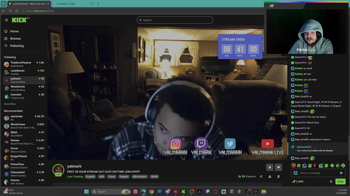Open the Opera browser icon in taskbar
Screen dimensions: 350x196
215,192
